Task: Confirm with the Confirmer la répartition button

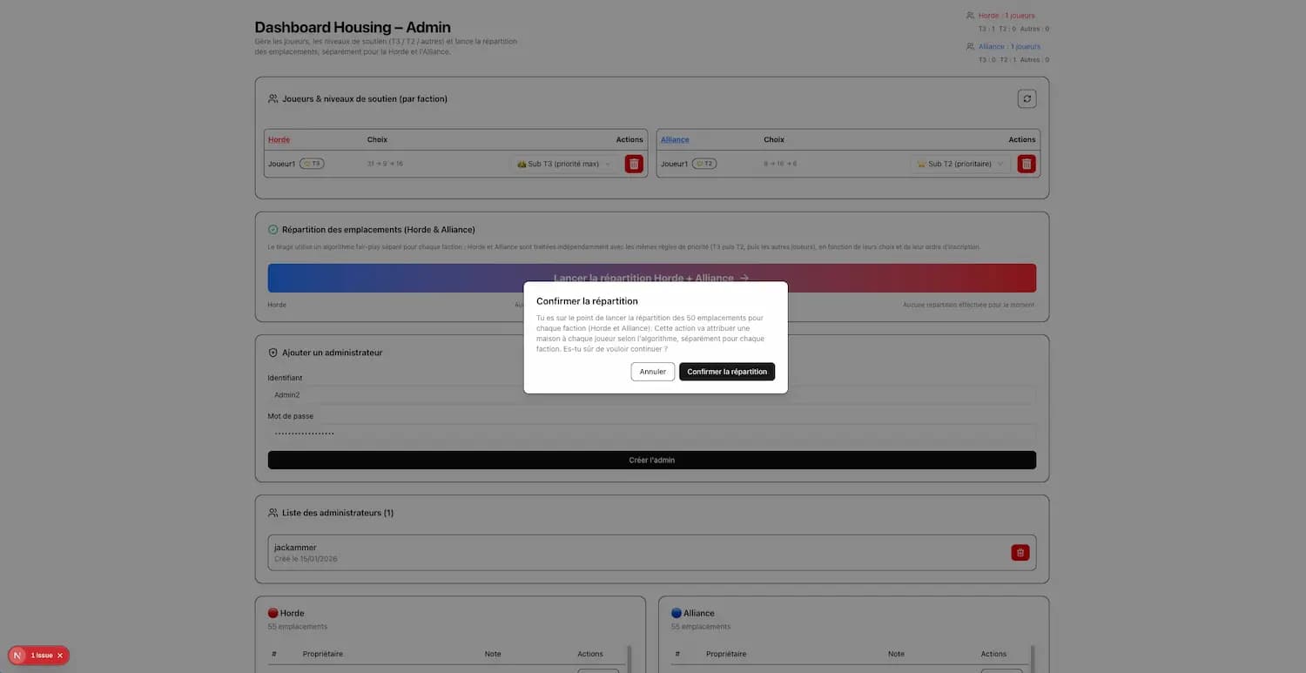Action: pyautogui.click(x=726, y=372)
